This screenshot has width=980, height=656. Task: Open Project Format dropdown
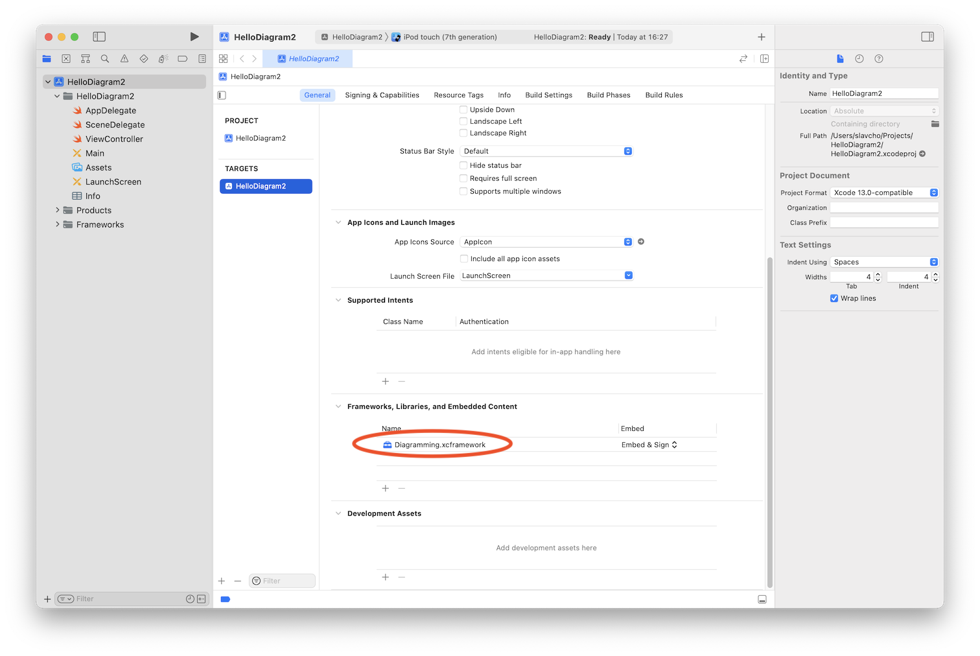pos(884,193)
